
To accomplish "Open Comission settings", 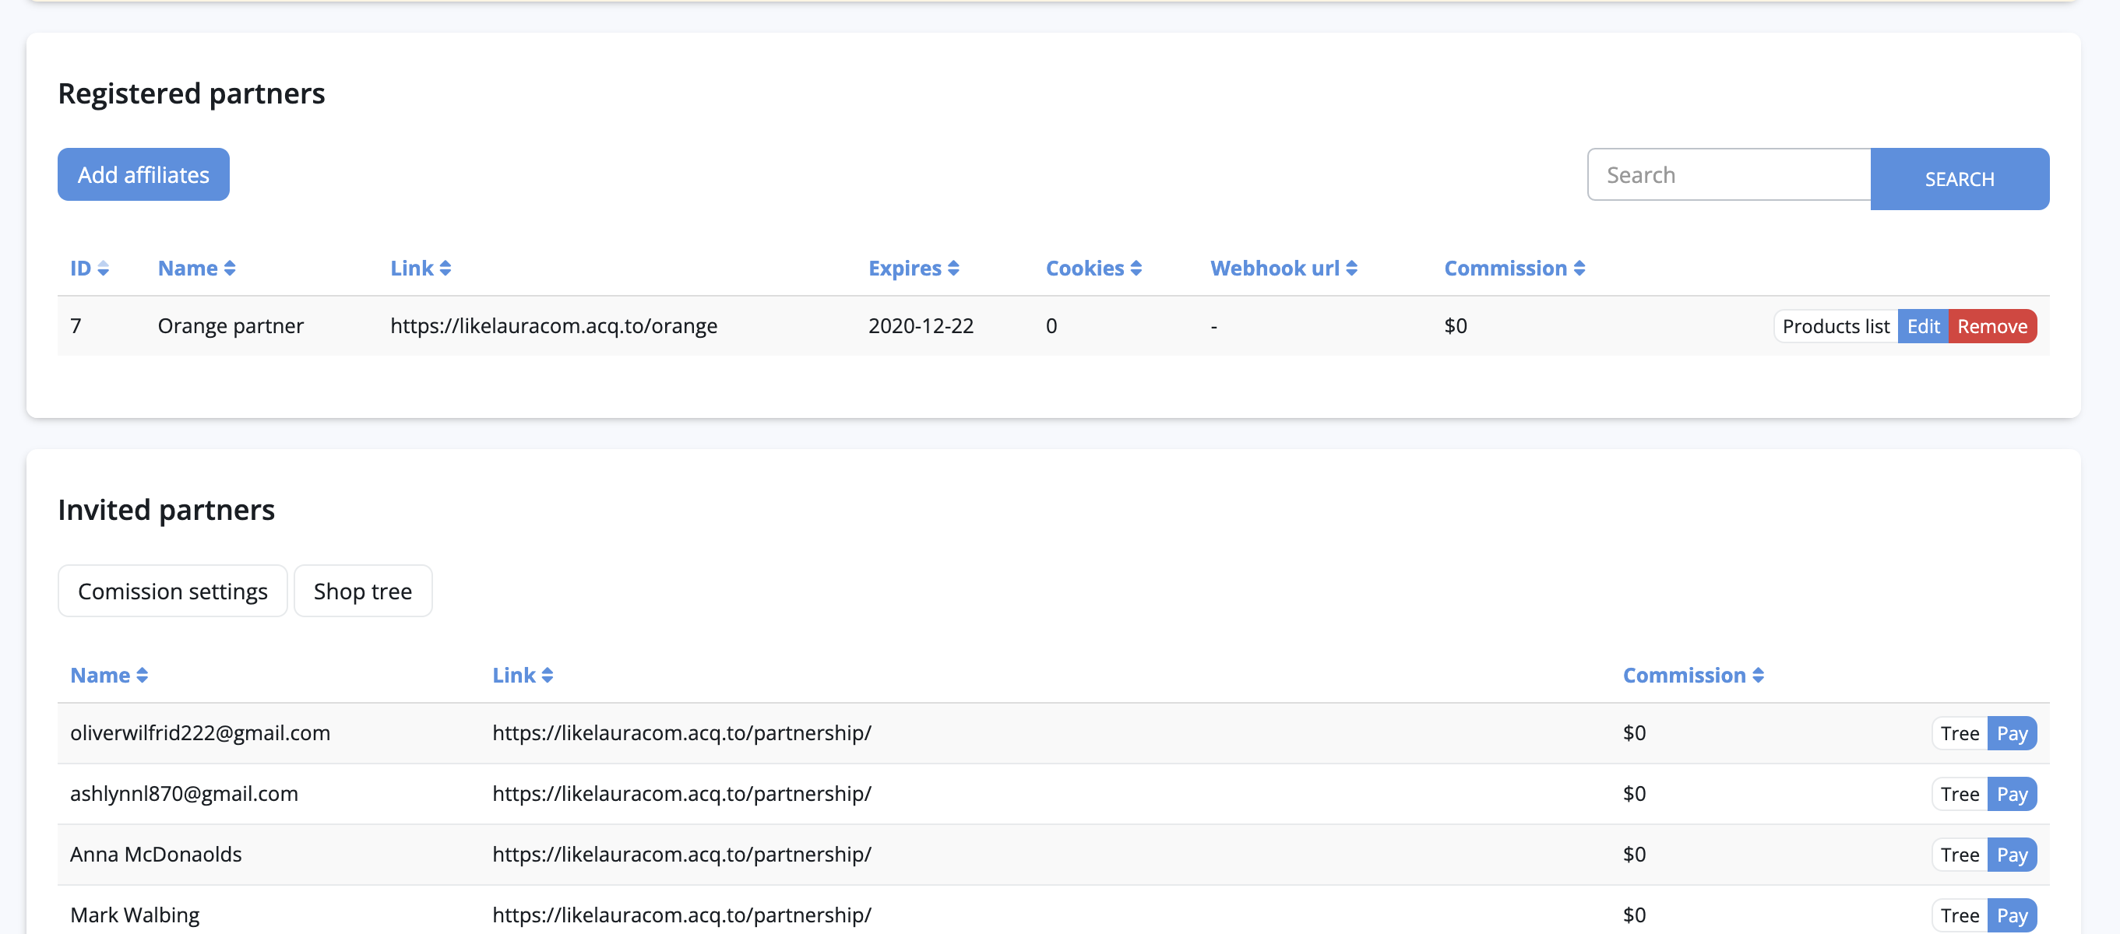I will [172, 590].
